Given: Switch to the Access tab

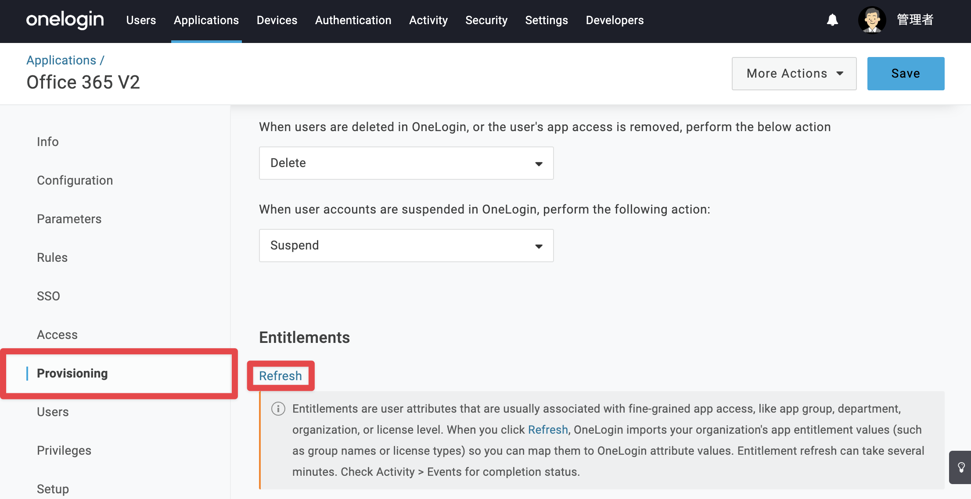Looking at the screenshot, I should pyautogui.click(x=57, y=335).
